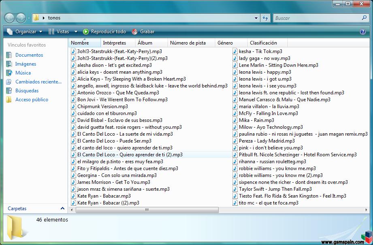Select "El Canto Del Loco - Quiero aprender de ti (2).mp3"
This screenshot has height=245, width=373.
point(130,155)
